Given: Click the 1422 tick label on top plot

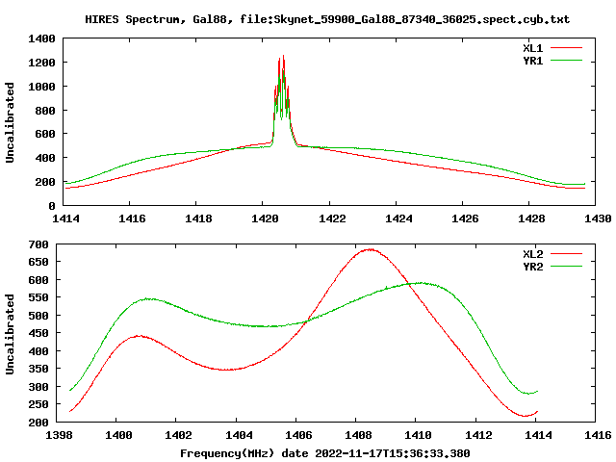Looking at the screenshot, I should point(332,218).
